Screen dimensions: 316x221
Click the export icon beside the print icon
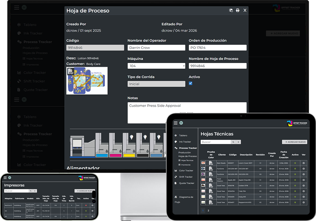point(231,10)
